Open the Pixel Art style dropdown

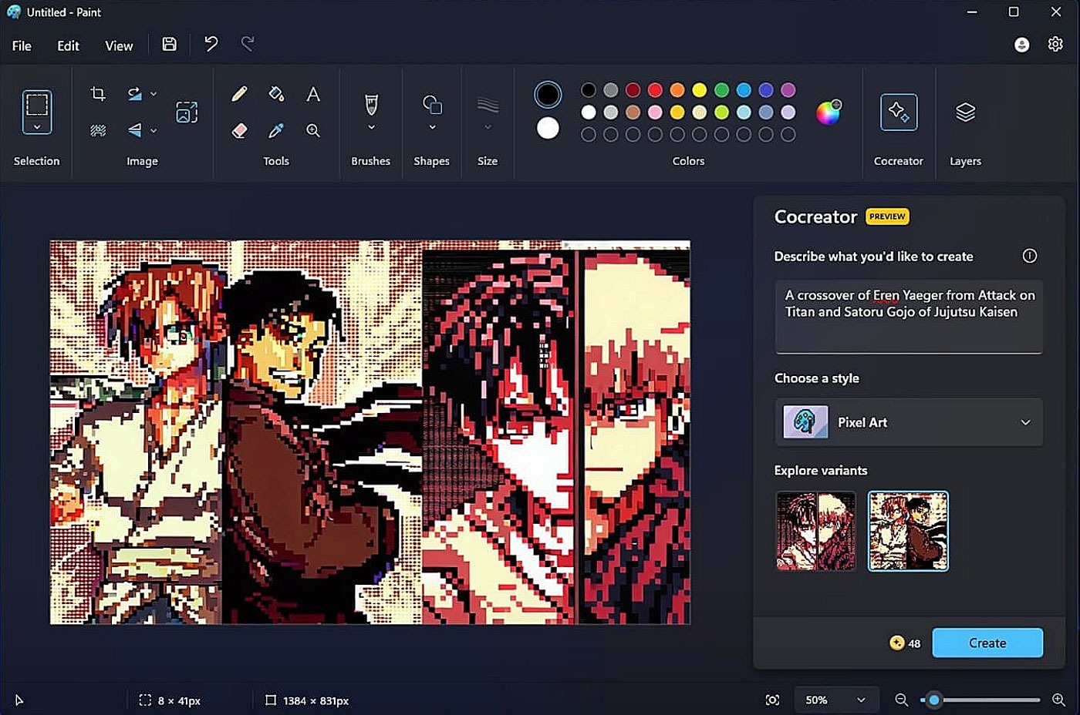(909, 422)
